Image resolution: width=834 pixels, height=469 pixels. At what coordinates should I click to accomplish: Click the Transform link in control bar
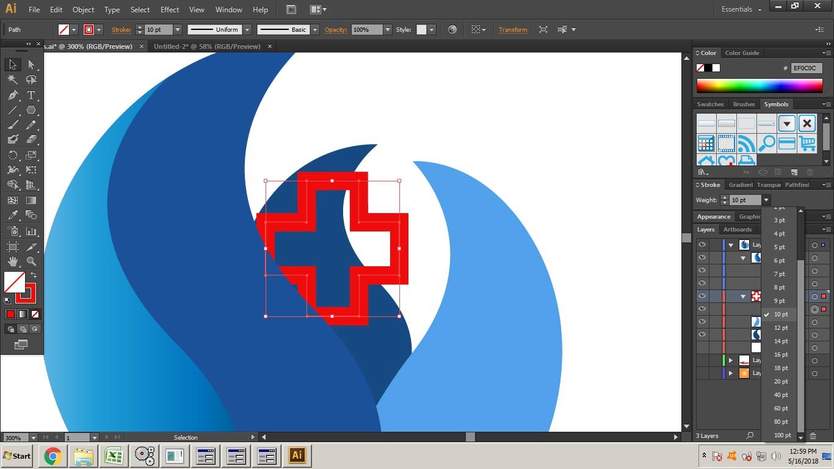(513, 29)
